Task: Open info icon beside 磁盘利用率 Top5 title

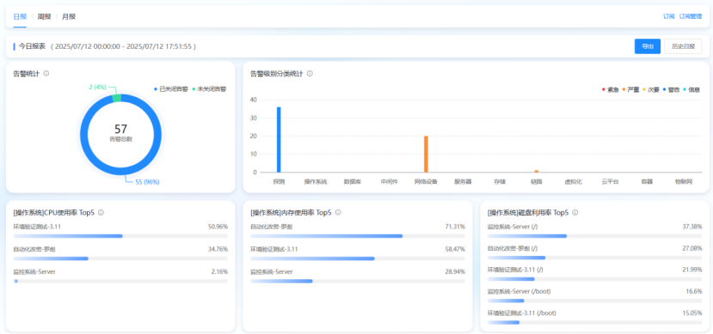Action: [x=575, y=212]
